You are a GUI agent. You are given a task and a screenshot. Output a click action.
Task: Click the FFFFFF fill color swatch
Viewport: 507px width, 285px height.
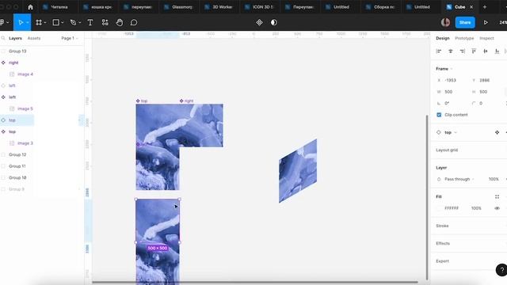tap(439, 208)
